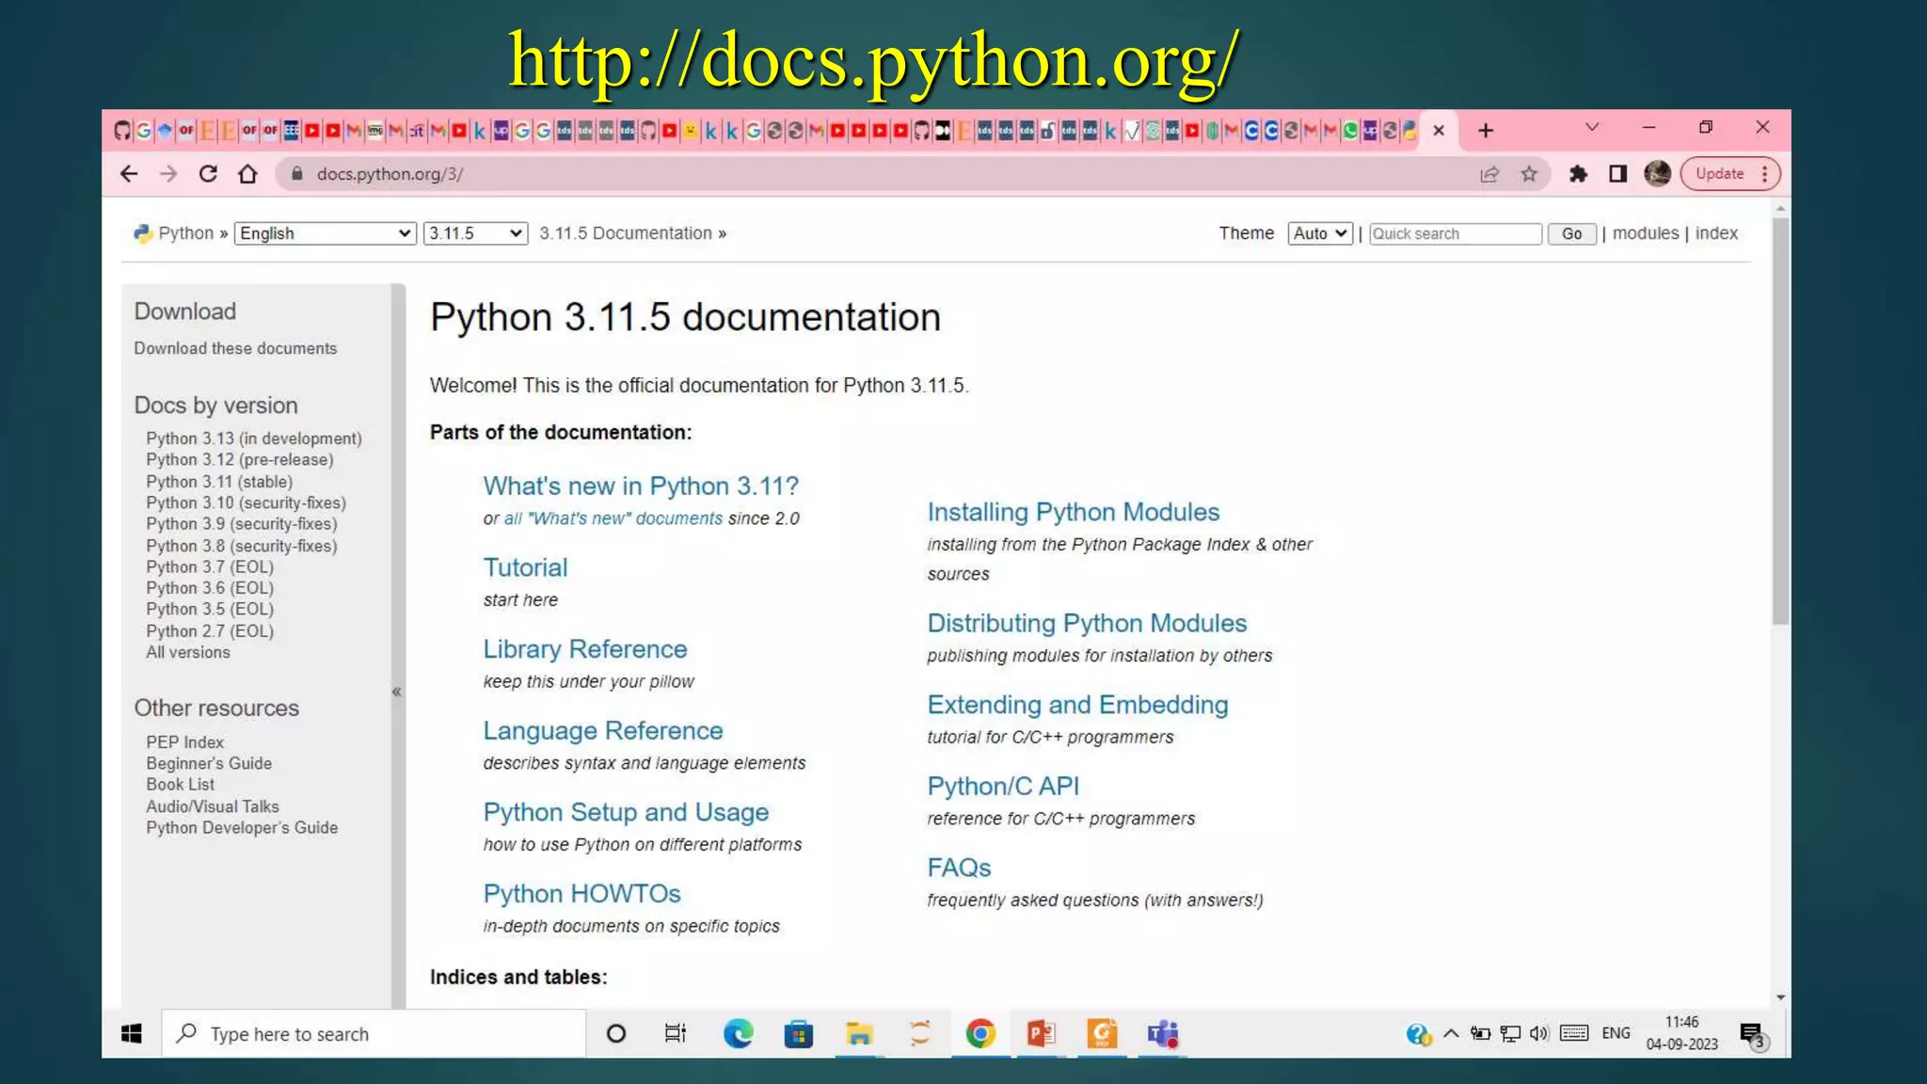Reload the docs.python.org page
The width and height of the screenshot is (1927, 1084).
pos(208,174)
